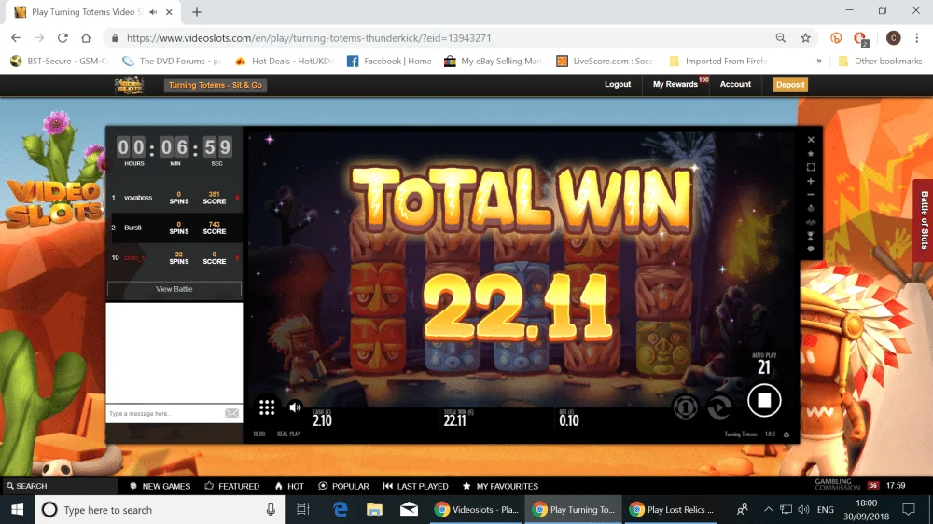The width and height of the screenshot is (933, 524).
Task: Open The DVD Forums bookmark
Action: pos(172,62)
